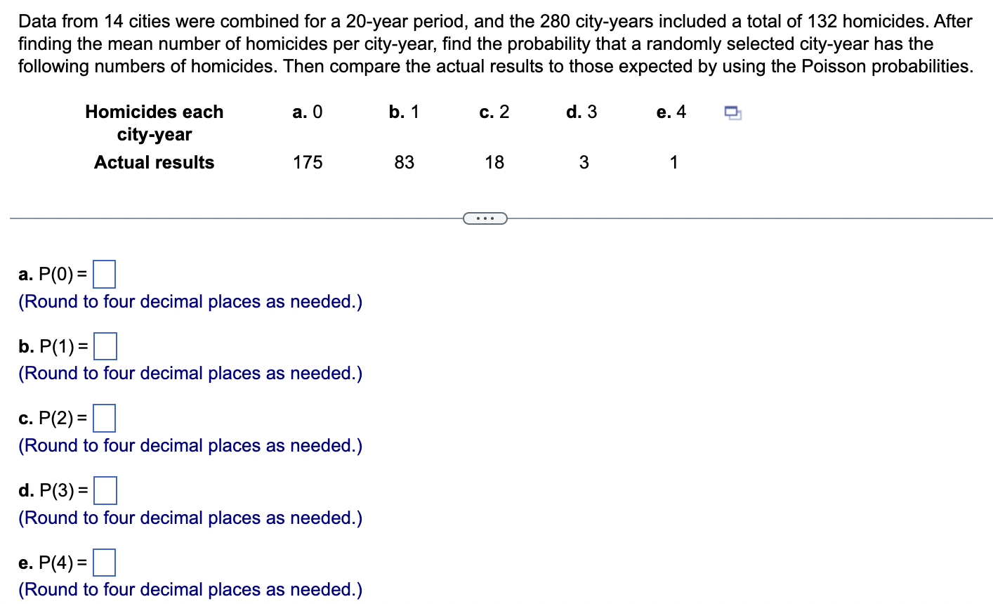The width and height of the screenshot is (993, 604).
Task: Select the value 83 under column b
Action: point(404,162)
